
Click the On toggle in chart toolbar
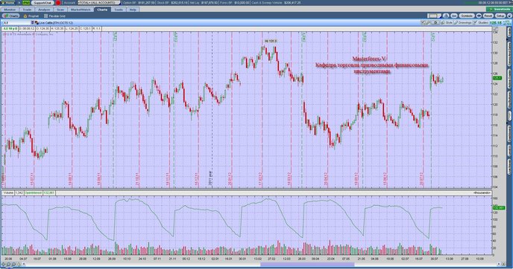[x=454, y=16]
